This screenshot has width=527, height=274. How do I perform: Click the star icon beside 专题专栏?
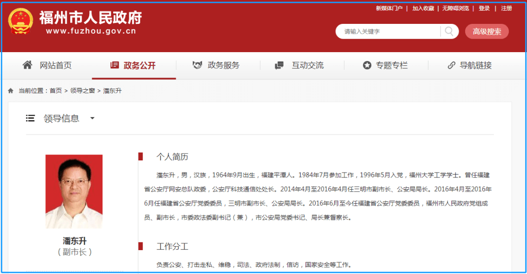(x=367, y=65)
